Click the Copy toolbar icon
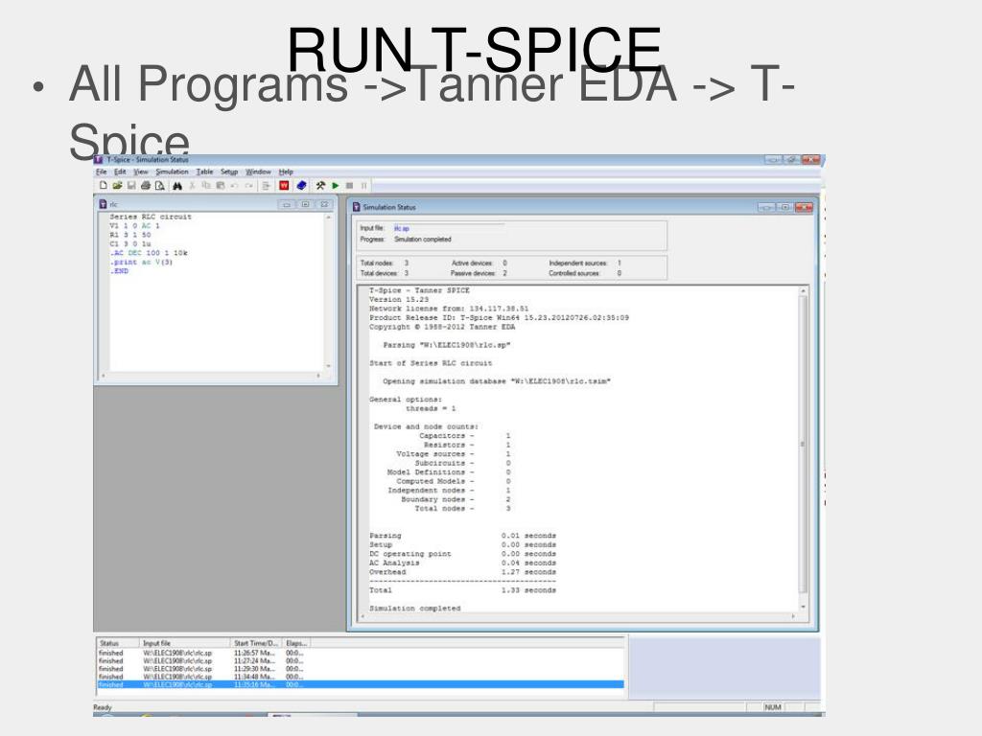The image size is (982, 736). [206, 185]
